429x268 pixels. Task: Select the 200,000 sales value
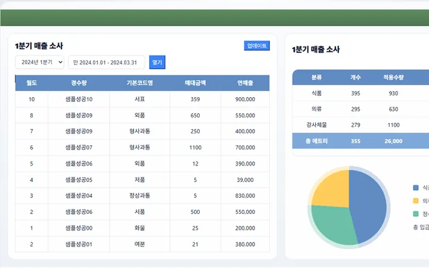245,228
